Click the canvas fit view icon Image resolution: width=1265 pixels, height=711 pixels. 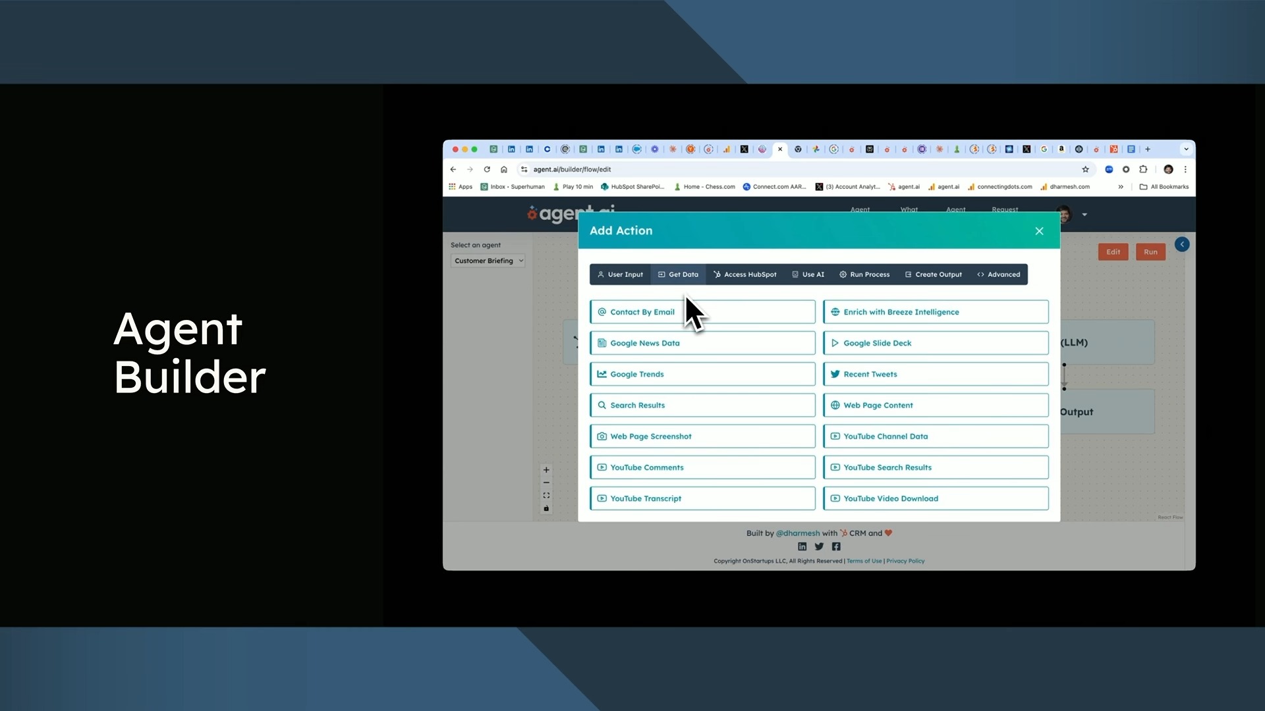coord(546,496)
